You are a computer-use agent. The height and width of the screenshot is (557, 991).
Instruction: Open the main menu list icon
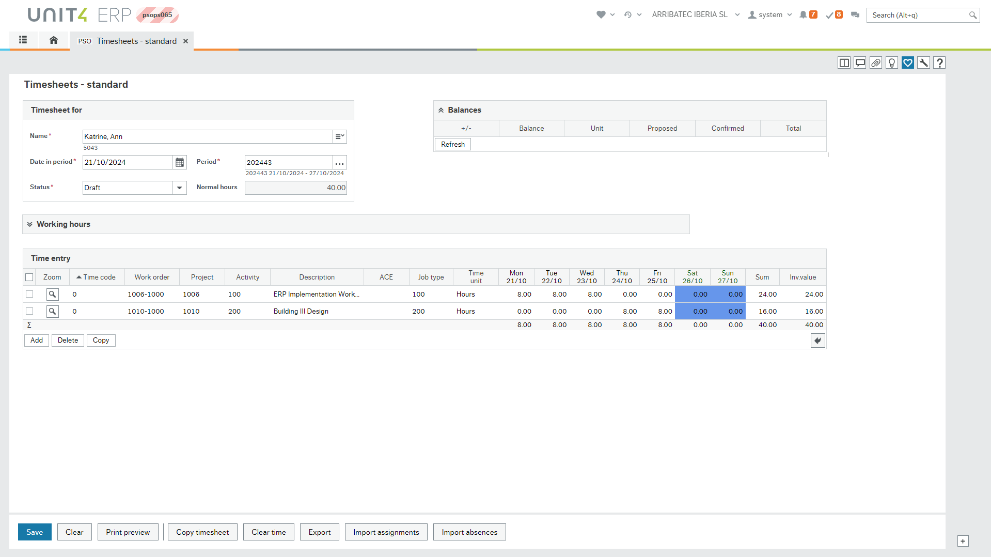[x=23, y=40]
